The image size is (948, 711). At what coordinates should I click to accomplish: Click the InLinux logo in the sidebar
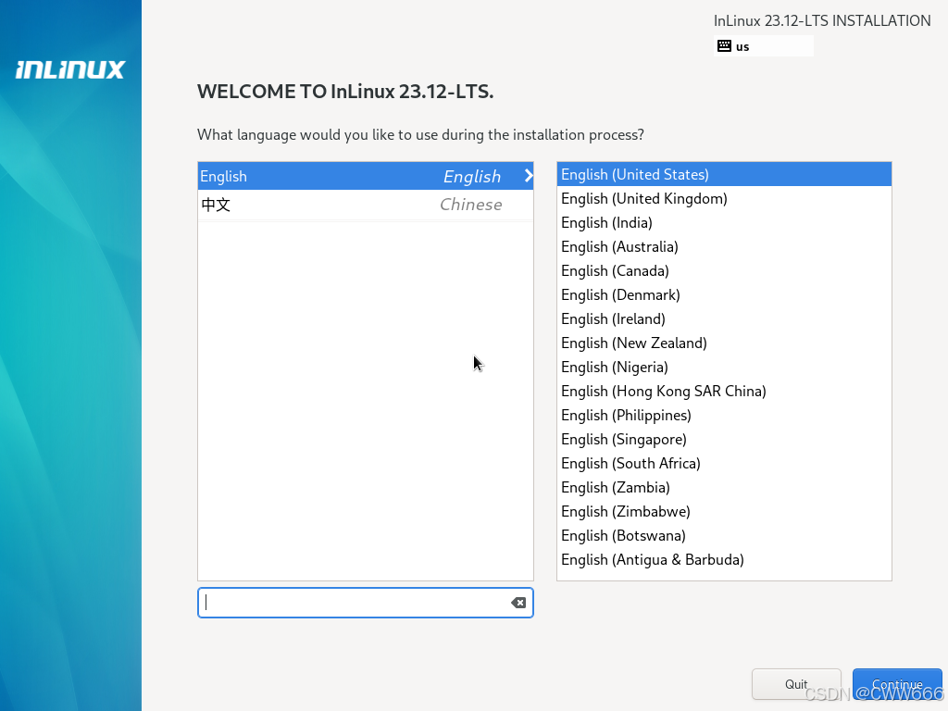[x=69, y=69]
